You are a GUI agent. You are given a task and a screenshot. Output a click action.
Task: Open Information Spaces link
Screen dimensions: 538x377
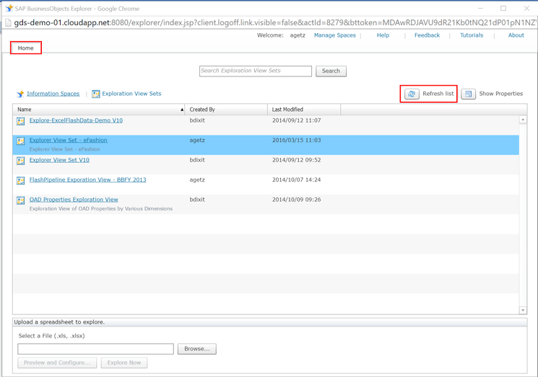click(x=53, y=94)
